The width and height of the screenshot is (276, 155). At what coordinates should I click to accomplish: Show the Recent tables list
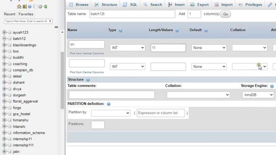coord(9,14)
